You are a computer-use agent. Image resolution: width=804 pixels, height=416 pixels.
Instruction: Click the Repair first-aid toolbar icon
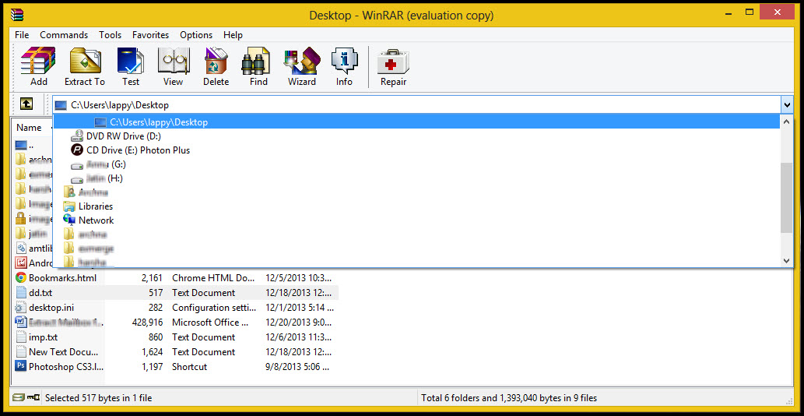[393, 61]
